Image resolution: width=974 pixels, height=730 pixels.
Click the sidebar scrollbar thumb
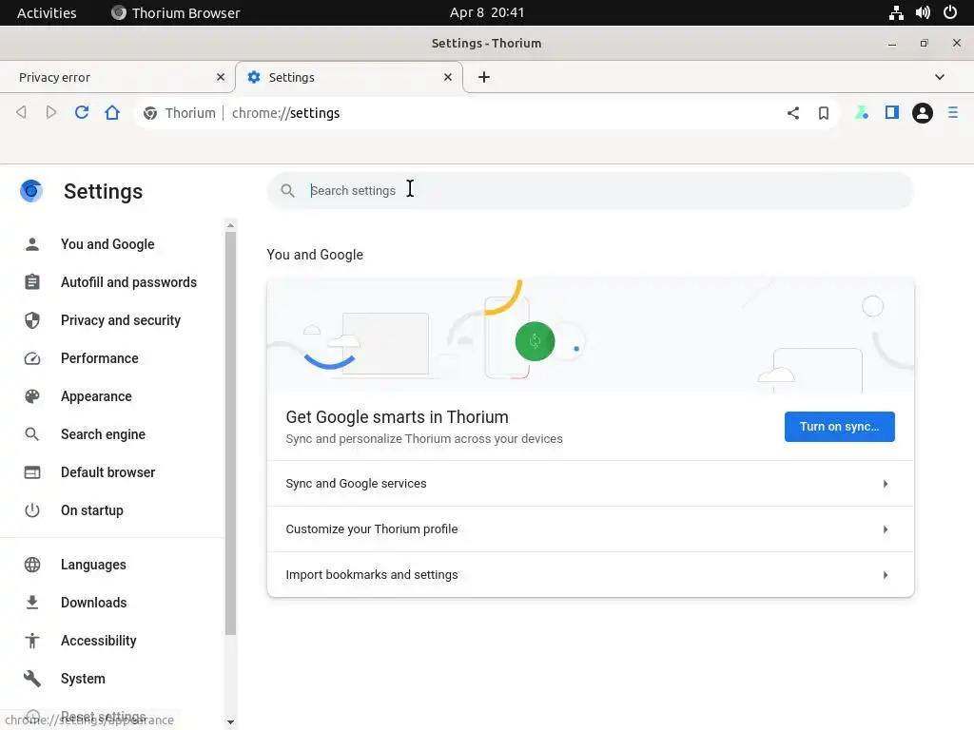click(x=230, y=433)
